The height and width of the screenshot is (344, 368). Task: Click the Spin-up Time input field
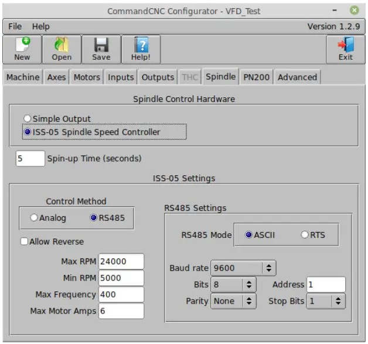pyautogui.click(x=30, y=158)
